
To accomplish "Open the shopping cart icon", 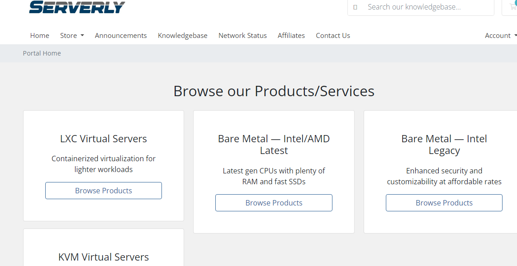I will pyautogui.click(x=512, y=6).
